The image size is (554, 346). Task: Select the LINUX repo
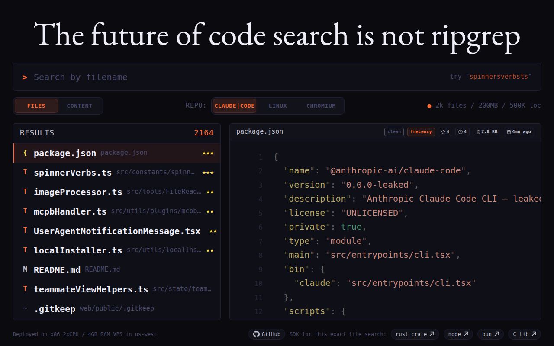point(278,106)
